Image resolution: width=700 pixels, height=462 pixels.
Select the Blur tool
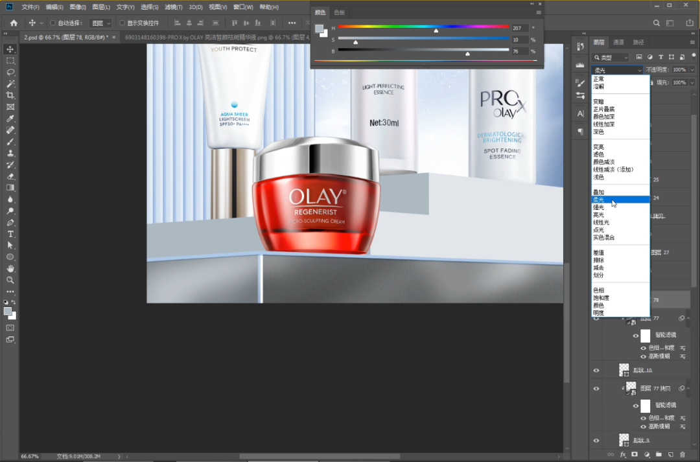(x=10, y=200)
